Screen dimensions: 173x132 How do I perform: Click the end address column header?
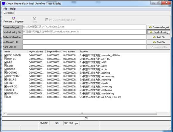tap(70, 51)
